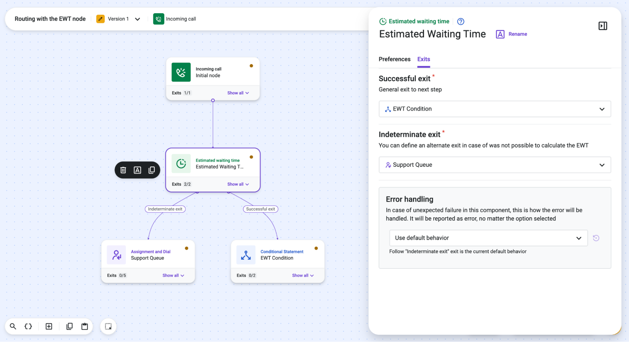629x342 pixels.
Task: Click the Estimated waiting time node clock icon
Action: [181, 163]
